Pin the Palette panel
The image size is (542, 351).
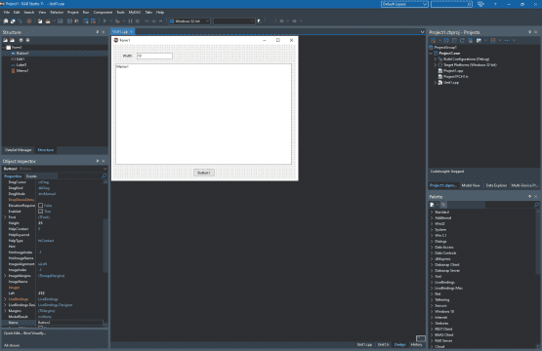pos(529,196)
